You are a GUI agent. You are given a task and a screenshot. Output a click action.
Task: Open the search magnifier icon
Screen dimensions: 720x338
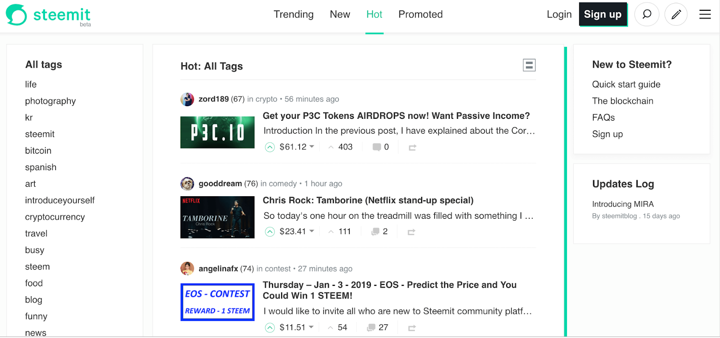(x=647, y=14)
